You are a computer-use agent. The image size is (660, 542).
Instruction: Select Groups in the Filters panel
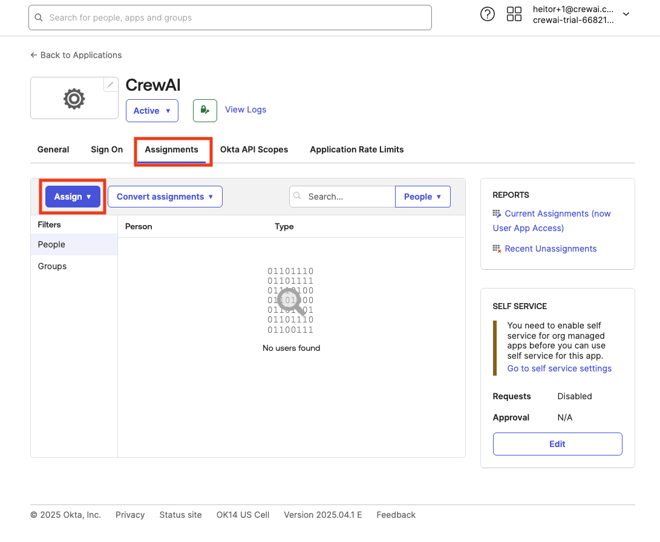(x=52, y=266)
